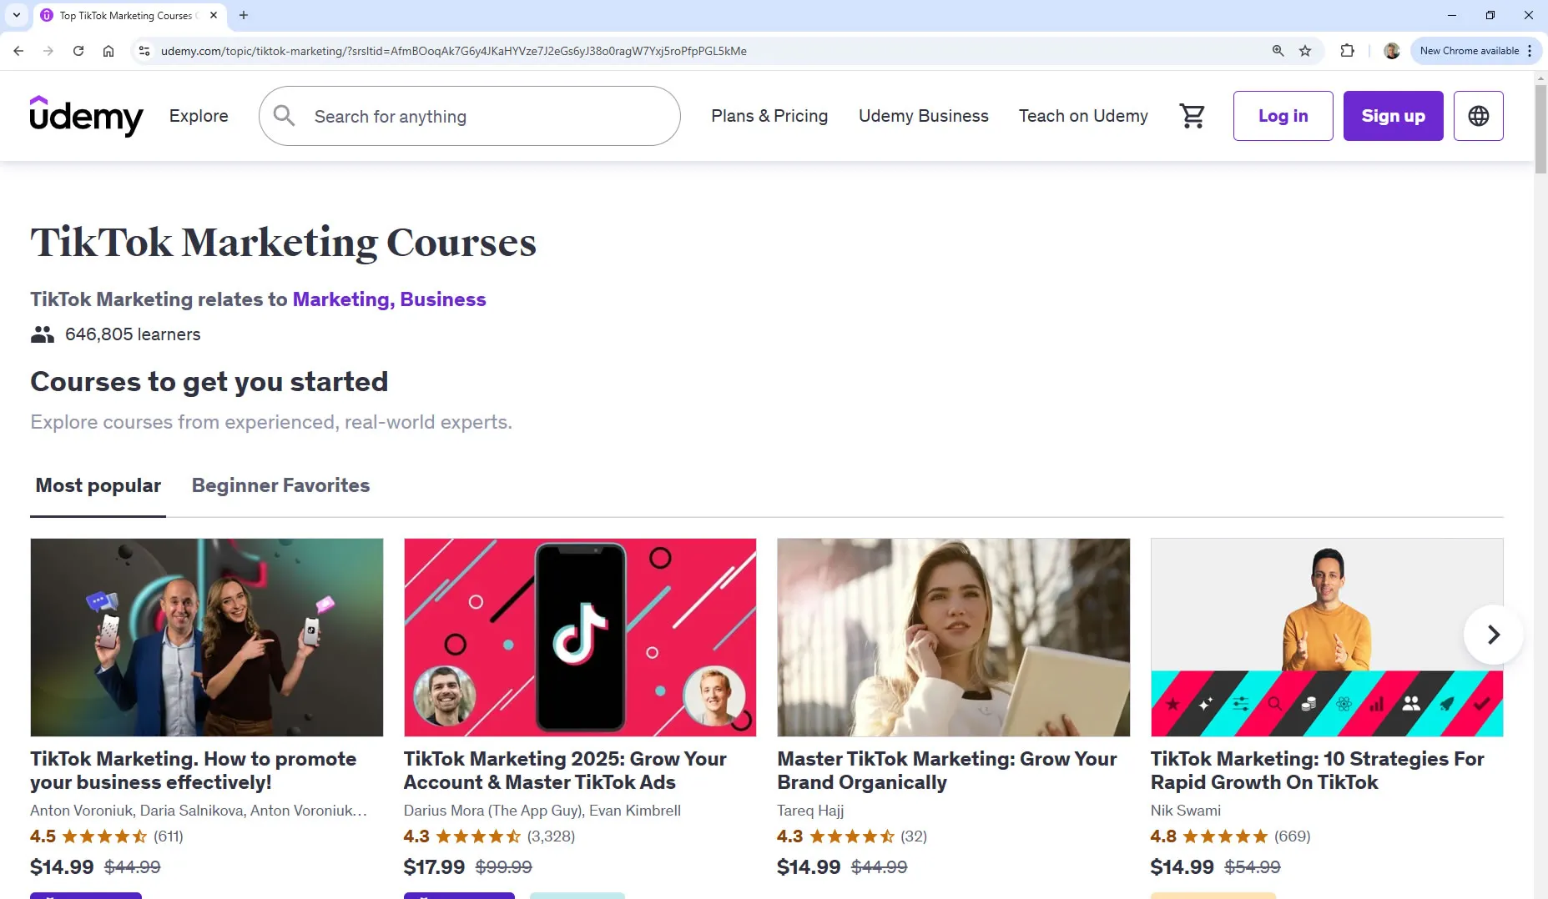
Task: Click the 4.5 rating with 611 reviews
Action: (107, 836)
